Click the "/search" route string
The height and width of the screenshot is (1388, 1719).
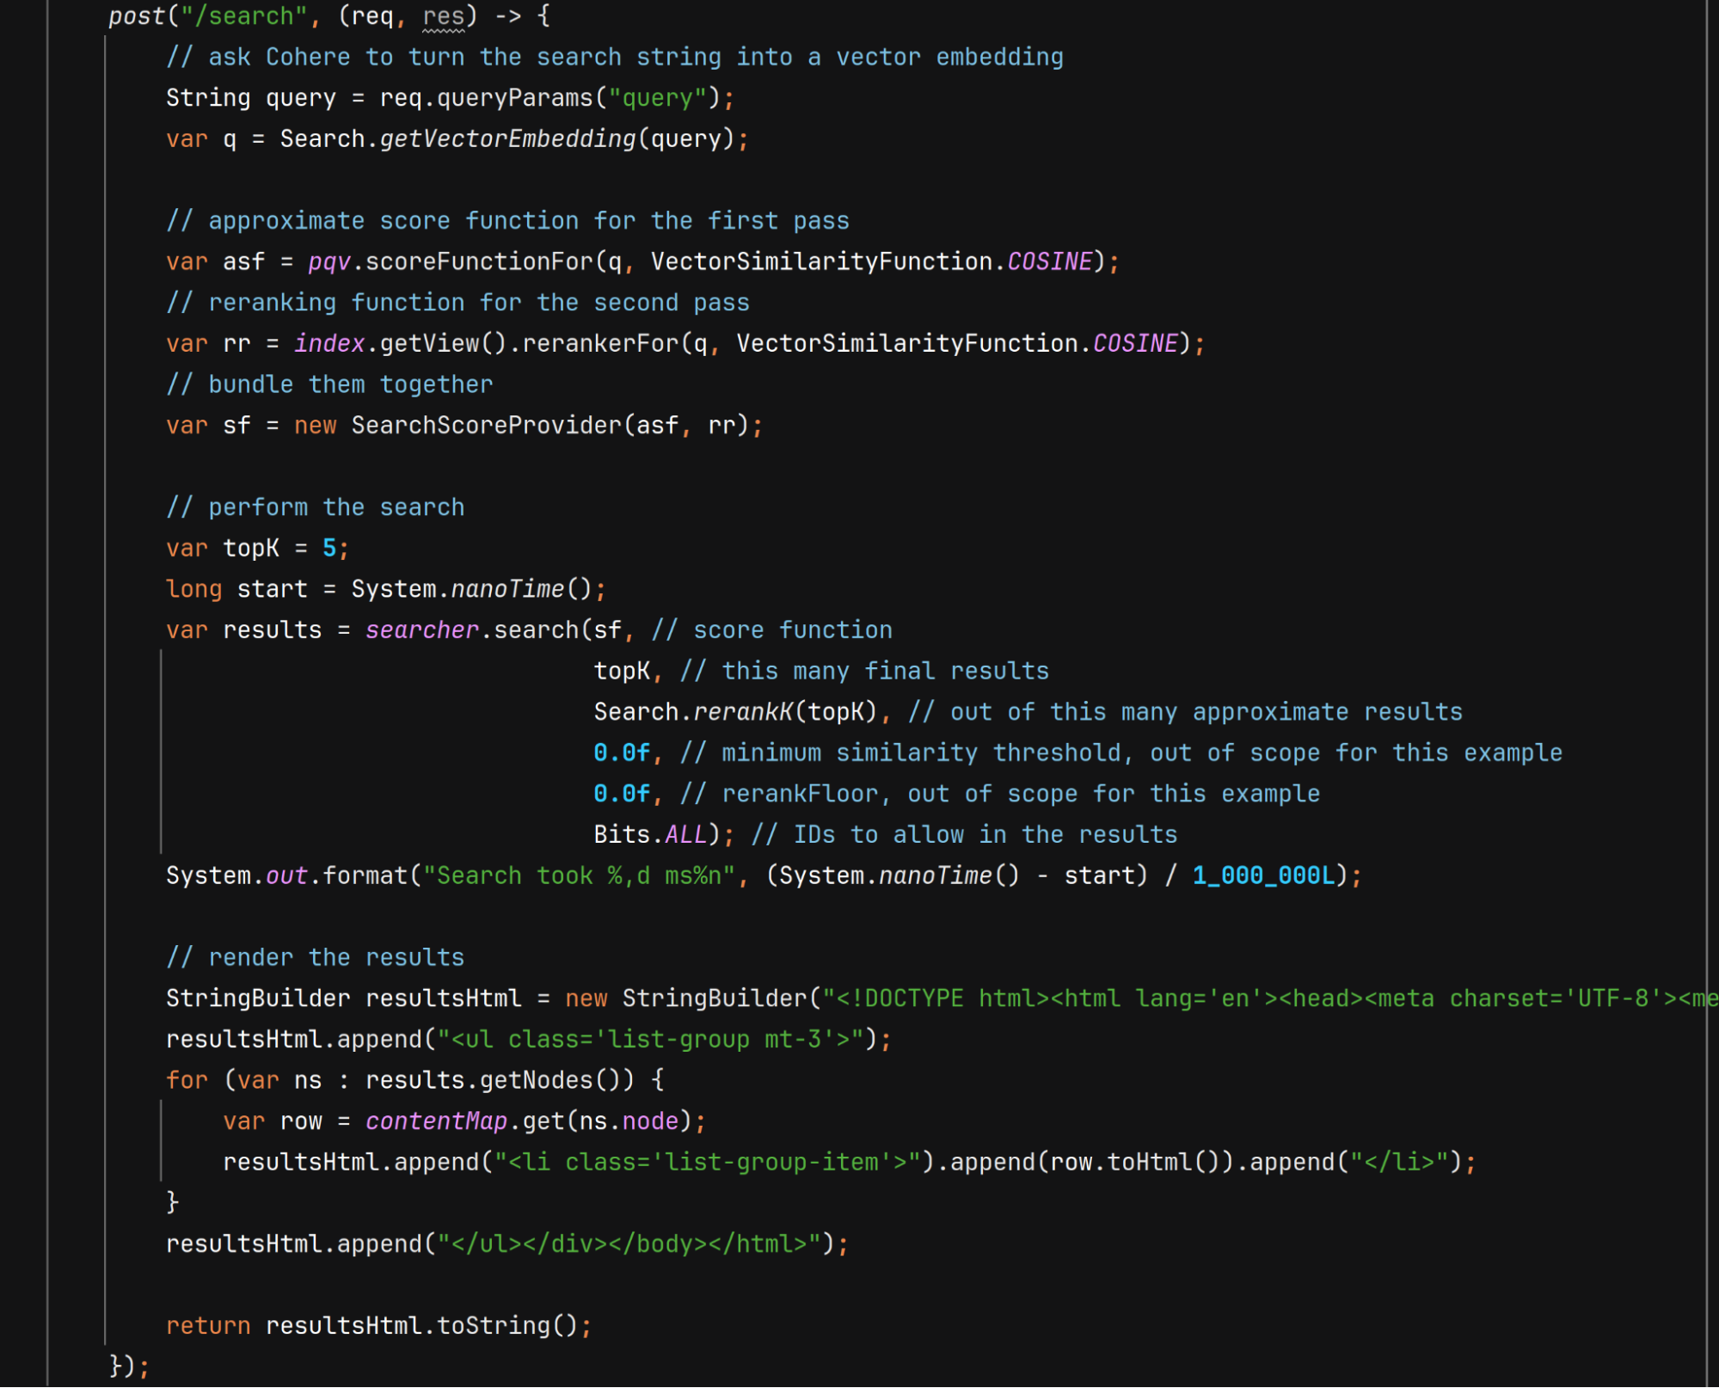click(244, 16)
